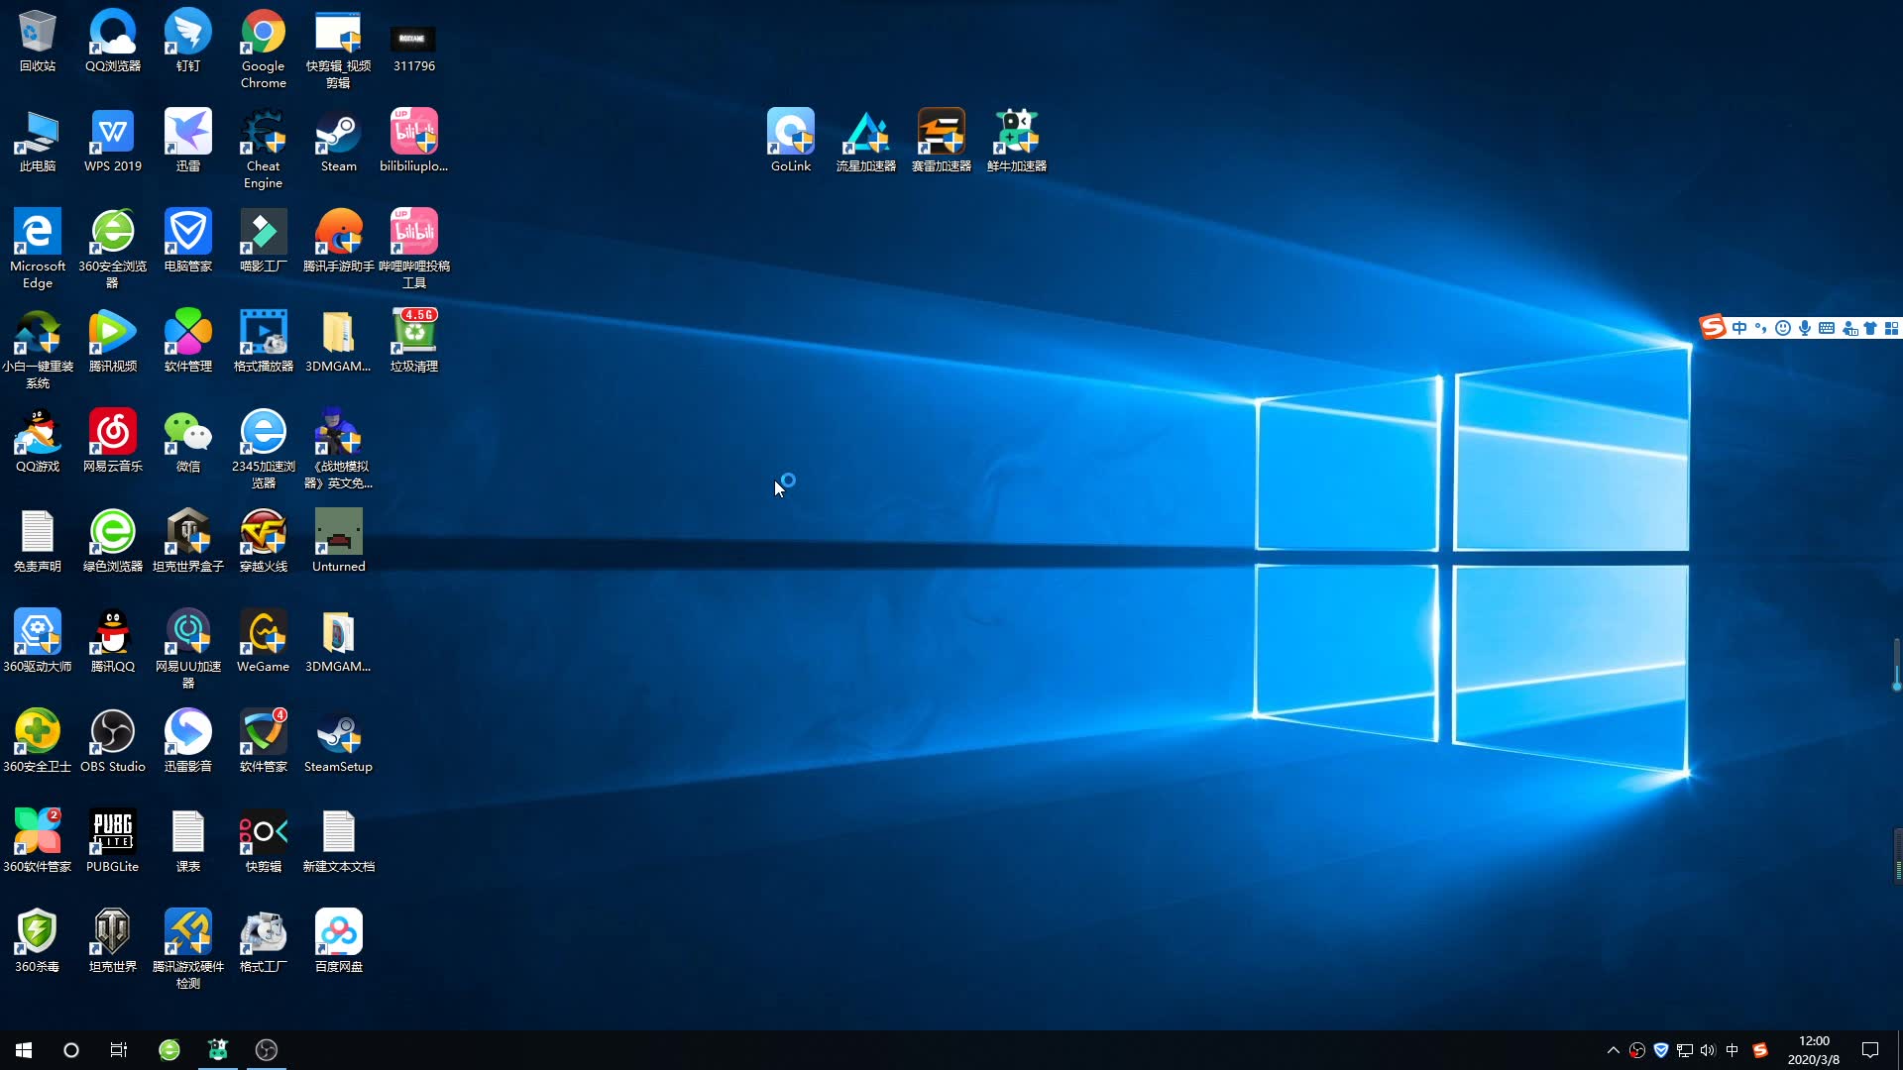1903x1070 pixels.
Task: Open the 新建文本文档 file
Action: (x=339, y=842)
